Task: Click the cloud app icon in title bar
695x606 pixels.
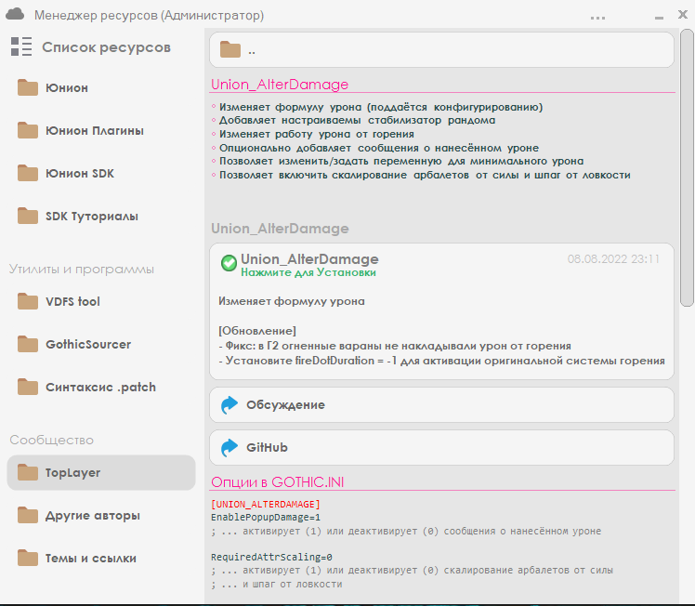Action: click(x=15, y=14)
